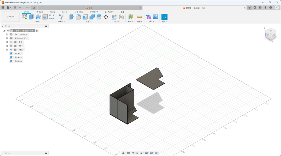Expand the スケッチ folder
The image size is (281, 156).
point(7,50)
